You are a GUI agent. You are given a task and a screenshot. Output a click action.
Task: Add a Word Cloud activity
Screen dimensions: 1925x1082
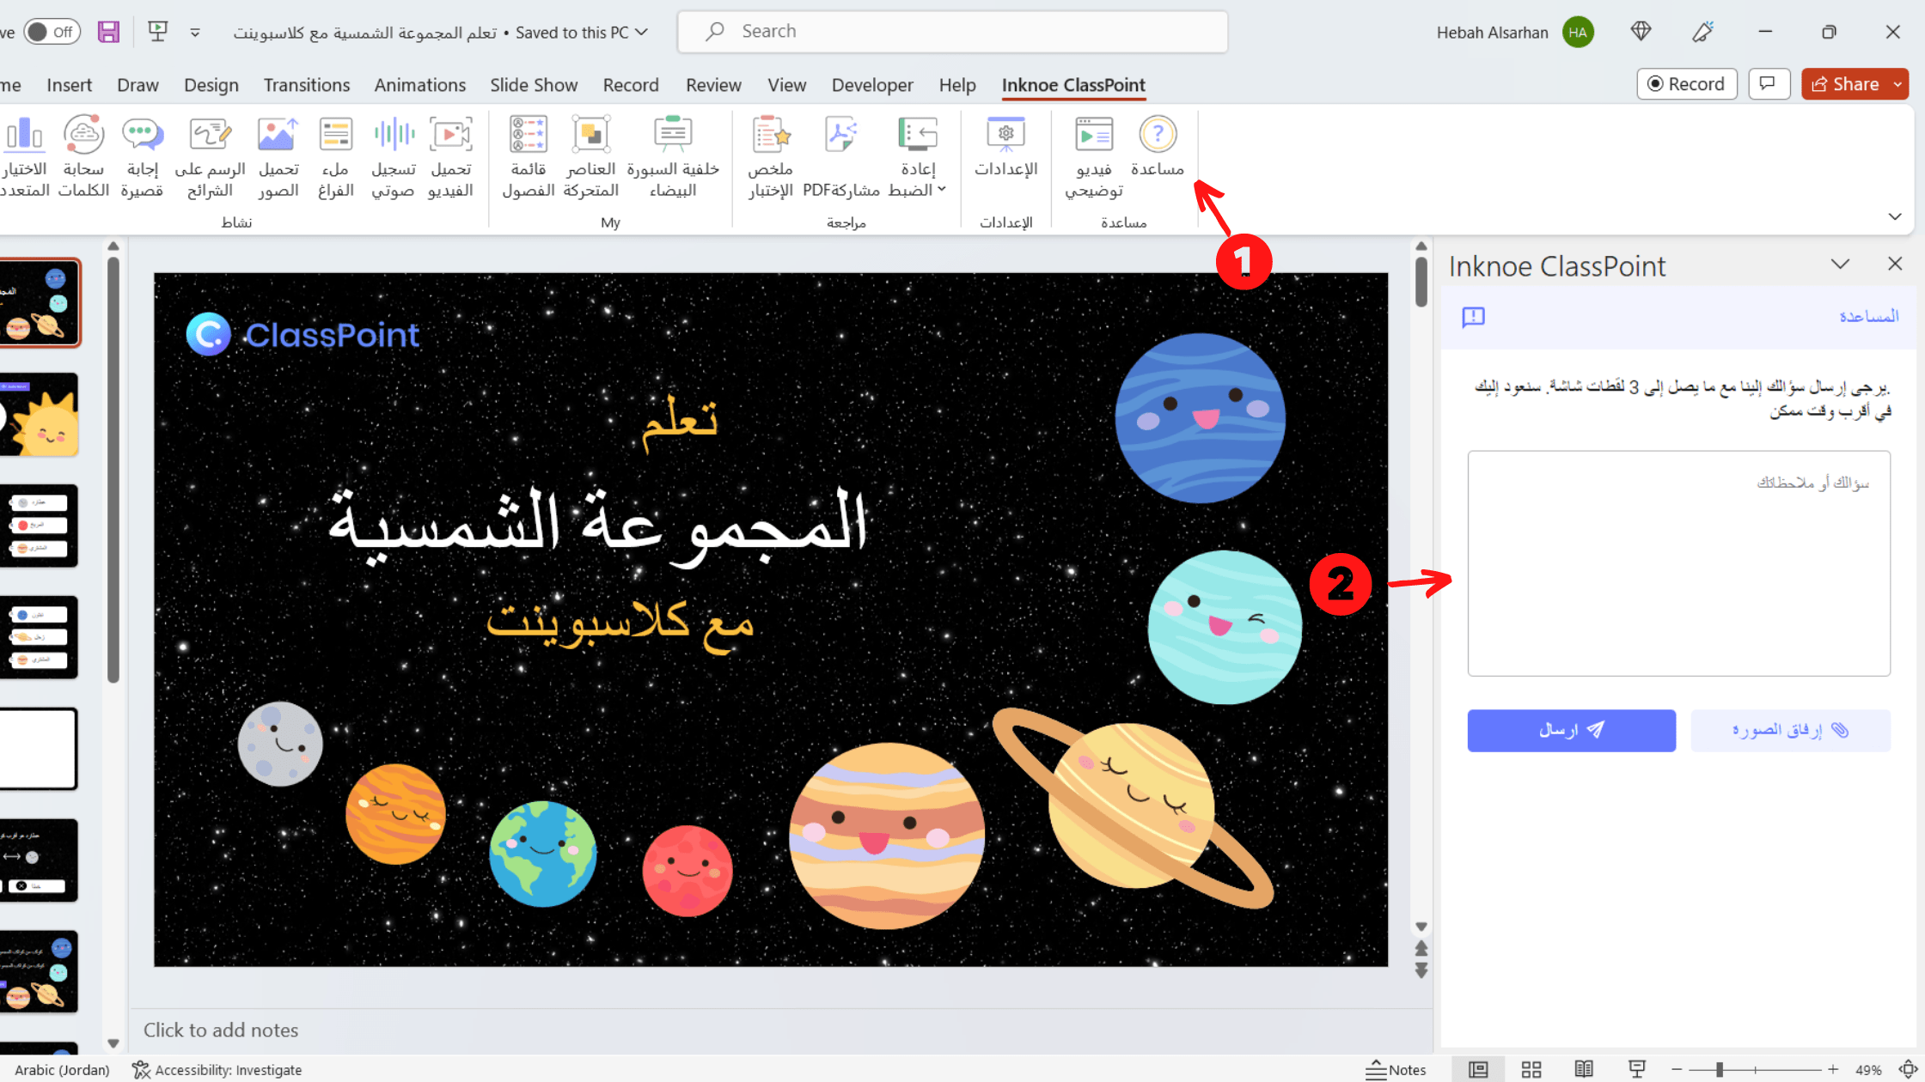click(83, 157)
